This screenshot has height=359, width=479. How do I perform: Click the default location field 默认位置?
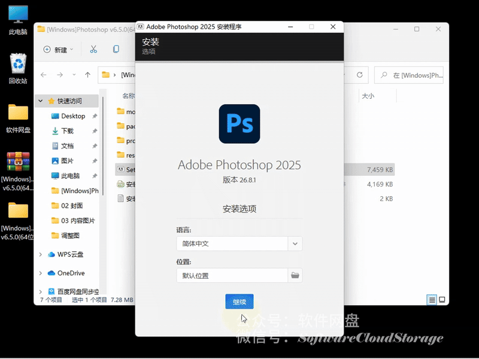click(232, 275)
